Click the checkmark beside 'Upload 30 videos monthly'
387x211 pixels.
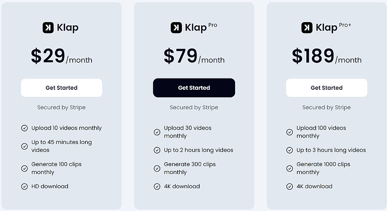[157, 132]
